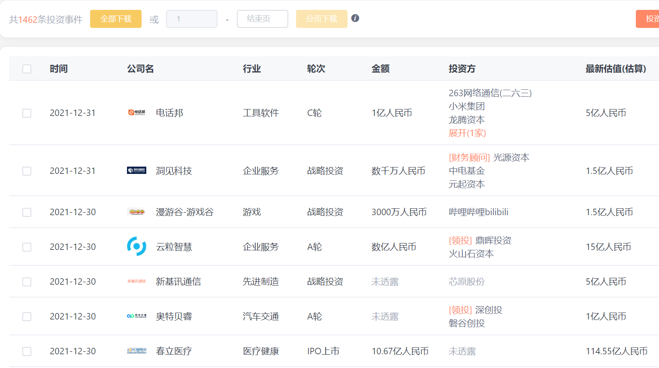Viewport: 659px width, 368px height.
Task: Click investor 哔哩哔哩bilibili
Action: click(x=479, y=212)
